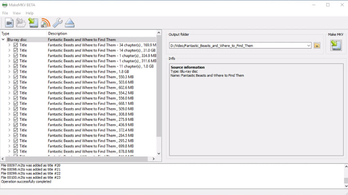This screenshot has height=195, width=348.
Task: Expand the 308.8 MB title row
Action: 9,114
